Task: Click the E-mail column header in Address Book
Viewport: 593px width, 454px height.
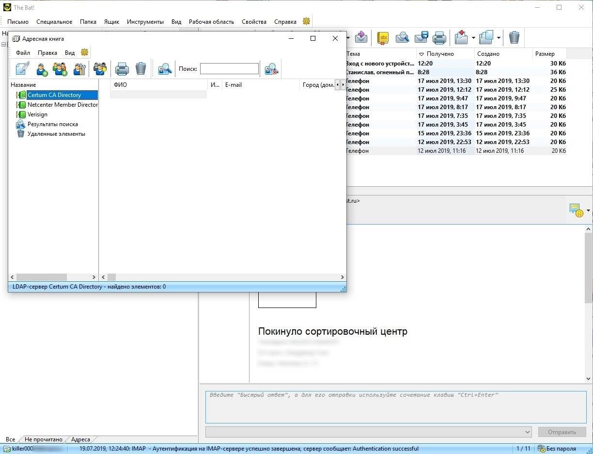Action: 261,85
